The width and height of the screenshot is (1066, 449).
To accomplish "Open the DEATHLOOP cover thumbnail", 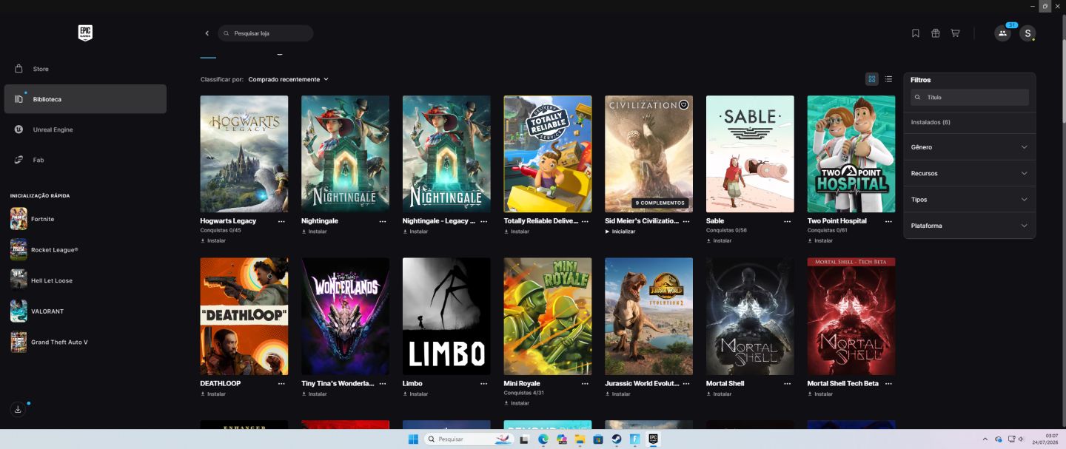I will [244, 316].
